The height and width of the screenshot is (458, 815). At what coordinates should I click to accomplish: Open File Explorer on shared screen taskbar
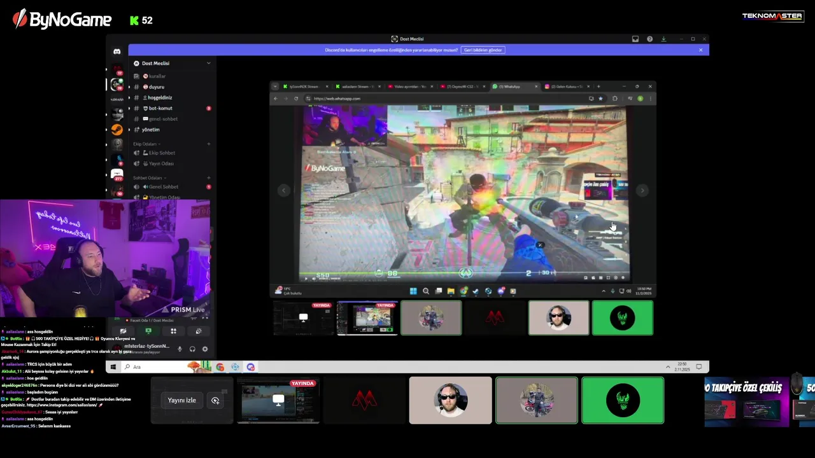pyautogui.click(x=451, y=291)
